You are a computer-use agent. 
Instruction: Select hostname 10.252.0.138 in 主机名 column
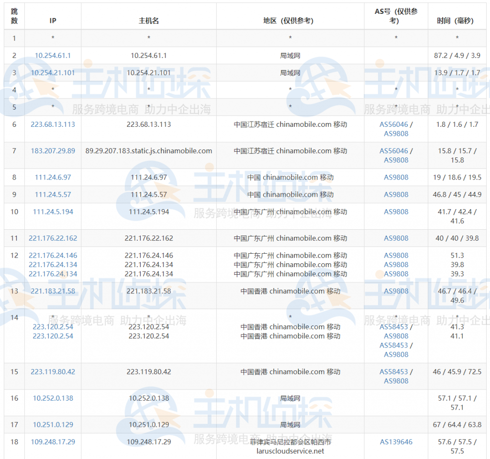pyautogui.click(x=149, y=399)
